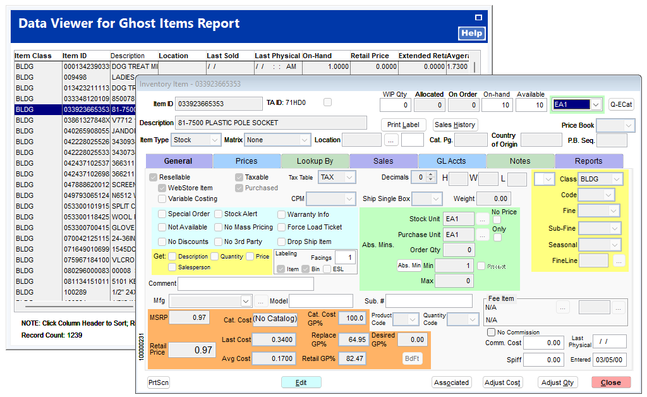Open the Stock Unit ellipsis lookup
Screen dimensions: 647x397
coord(482,219)
